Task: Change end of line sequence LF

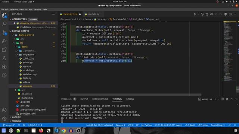Action: (137, 125)
